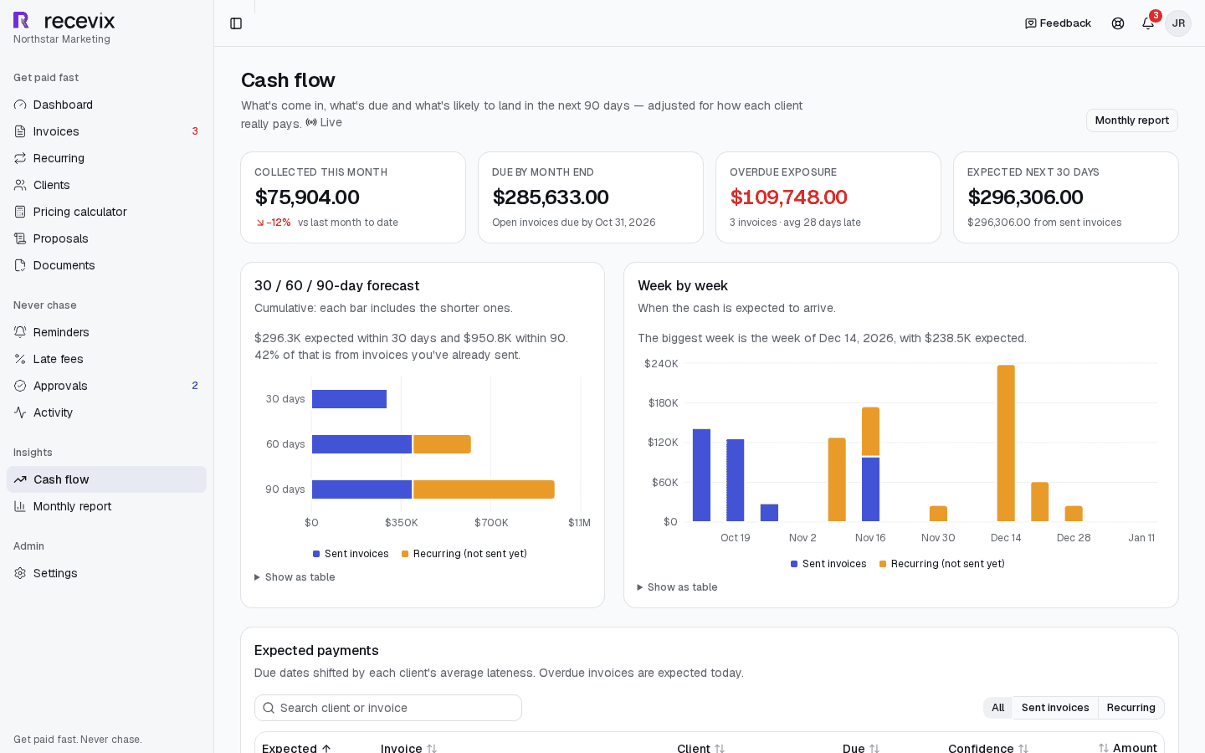Click the Pricing calculator icon in sidebar
This screenshot has width=1205, height=753.
click(x=20, y=212)
